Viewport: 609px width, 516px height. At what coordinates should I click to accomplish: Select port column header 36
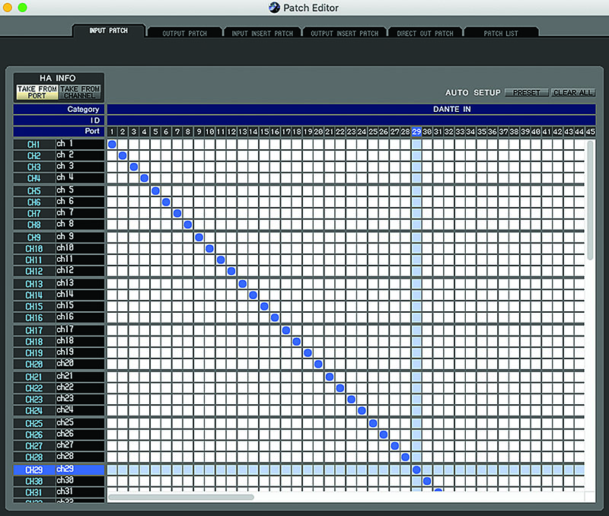pos(493,132)
